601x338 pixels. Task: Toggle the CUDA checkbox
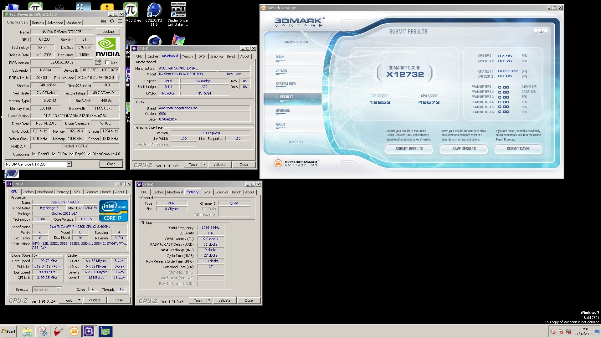pyautogui.click(x=54, y=154)
